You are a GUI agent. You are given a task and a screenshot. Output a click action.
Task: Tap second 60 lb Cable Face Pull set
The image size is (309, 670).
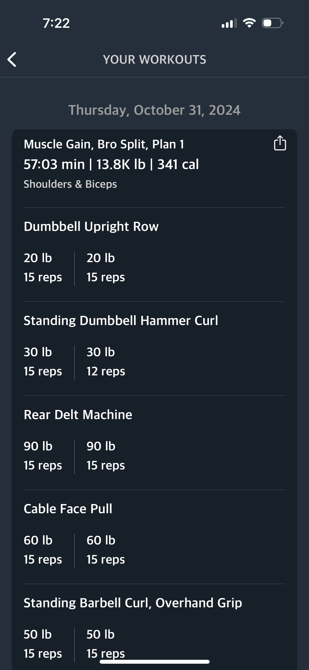pos(106,550)
